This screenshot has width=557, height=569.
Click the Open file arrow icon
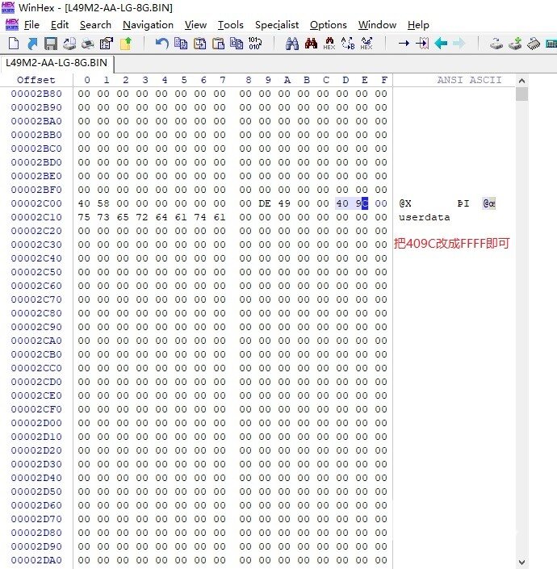point(32,44)
